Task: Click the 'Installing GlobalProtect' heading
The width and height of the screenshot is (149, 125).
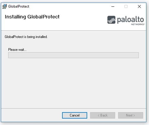Action: point(32,17)
